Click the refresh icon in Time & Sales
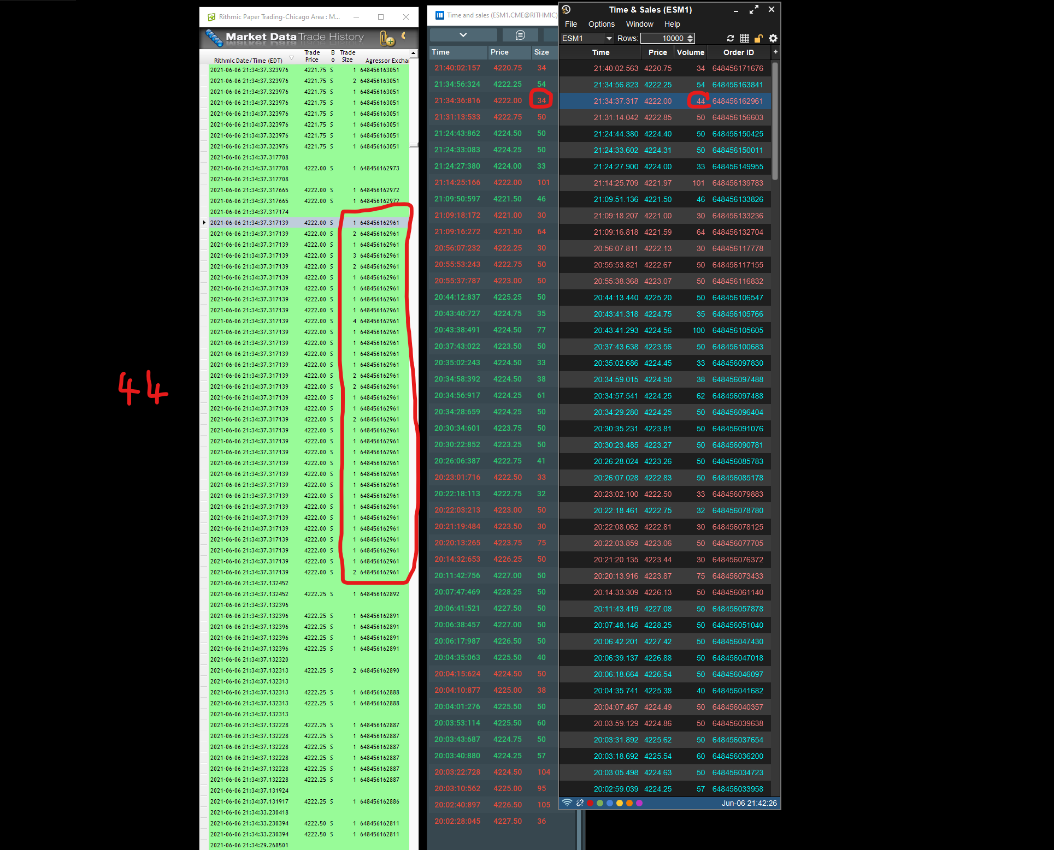The width and height of the screenshot is (1054, 850). [x=731, y=38]
